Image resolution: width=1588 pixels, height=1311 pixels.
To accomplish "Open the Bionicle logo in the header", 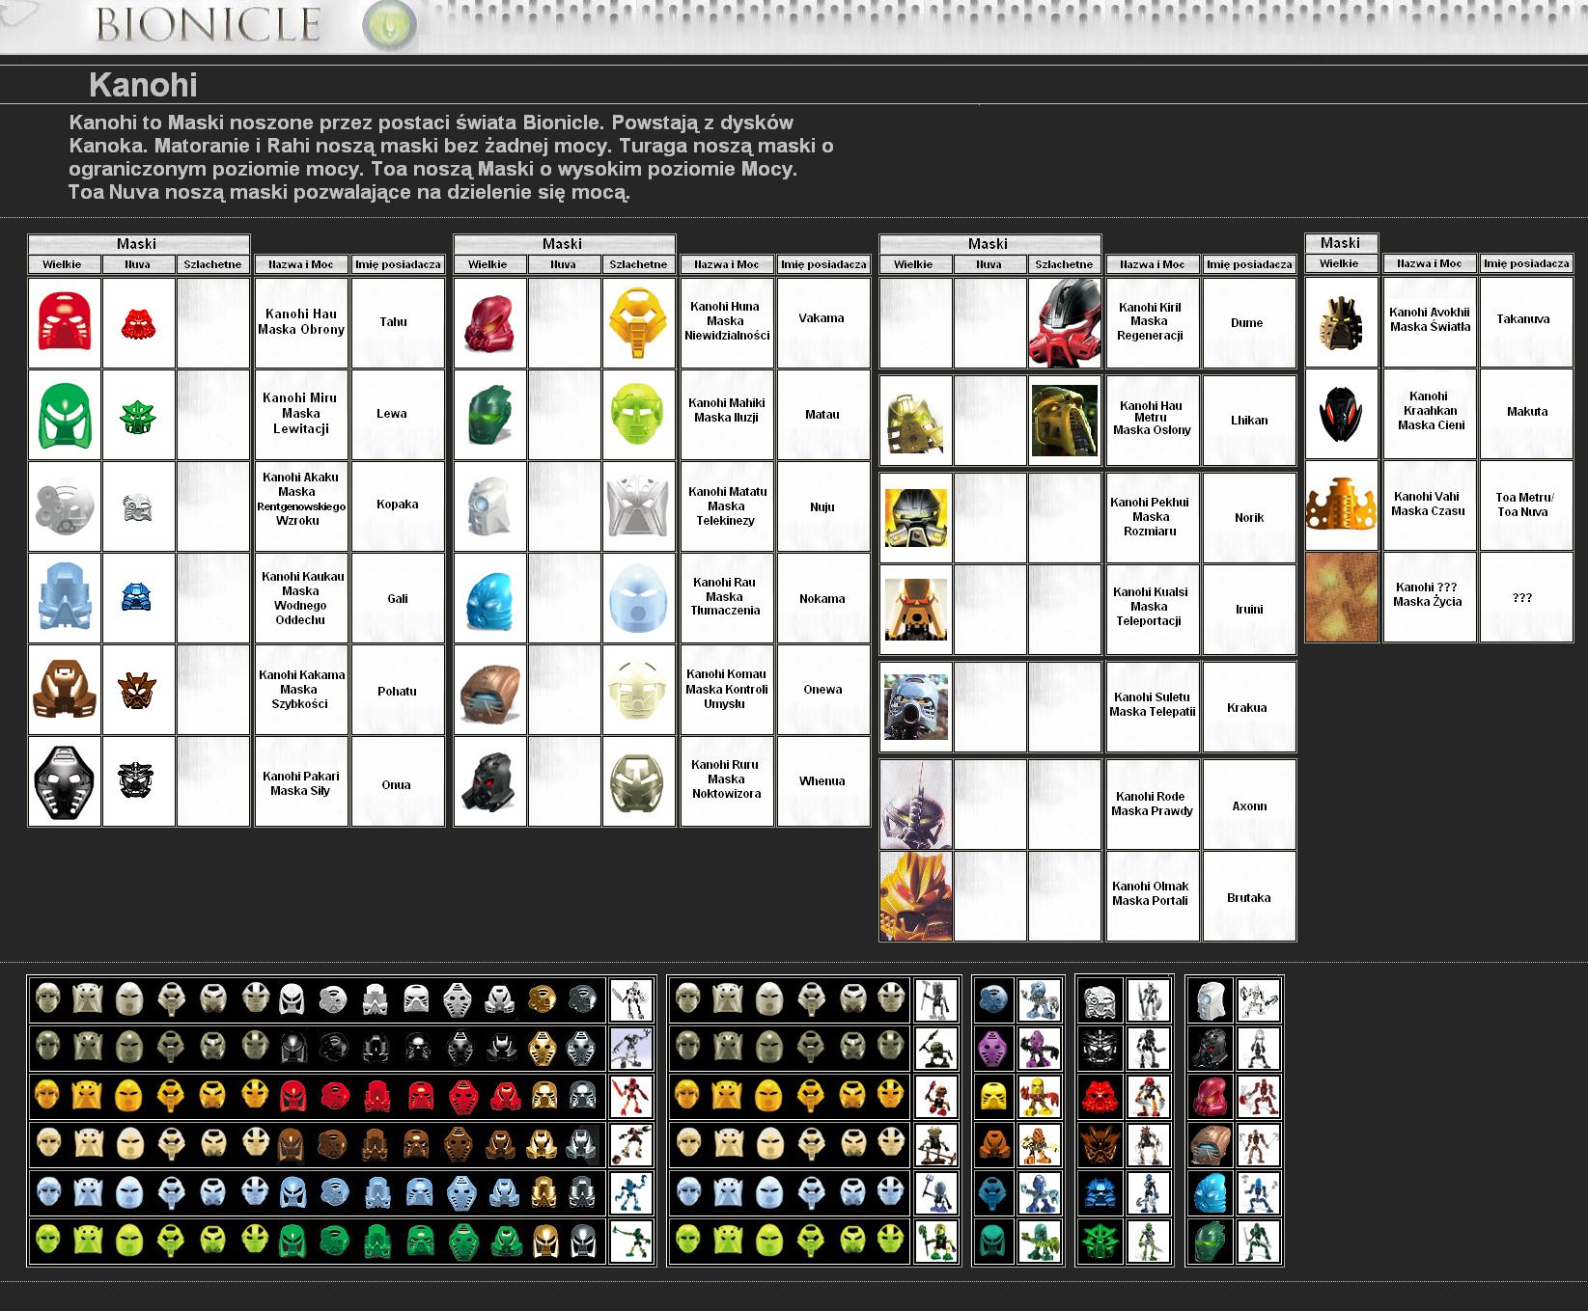I will pyautogui.click(x=208, y=24).
